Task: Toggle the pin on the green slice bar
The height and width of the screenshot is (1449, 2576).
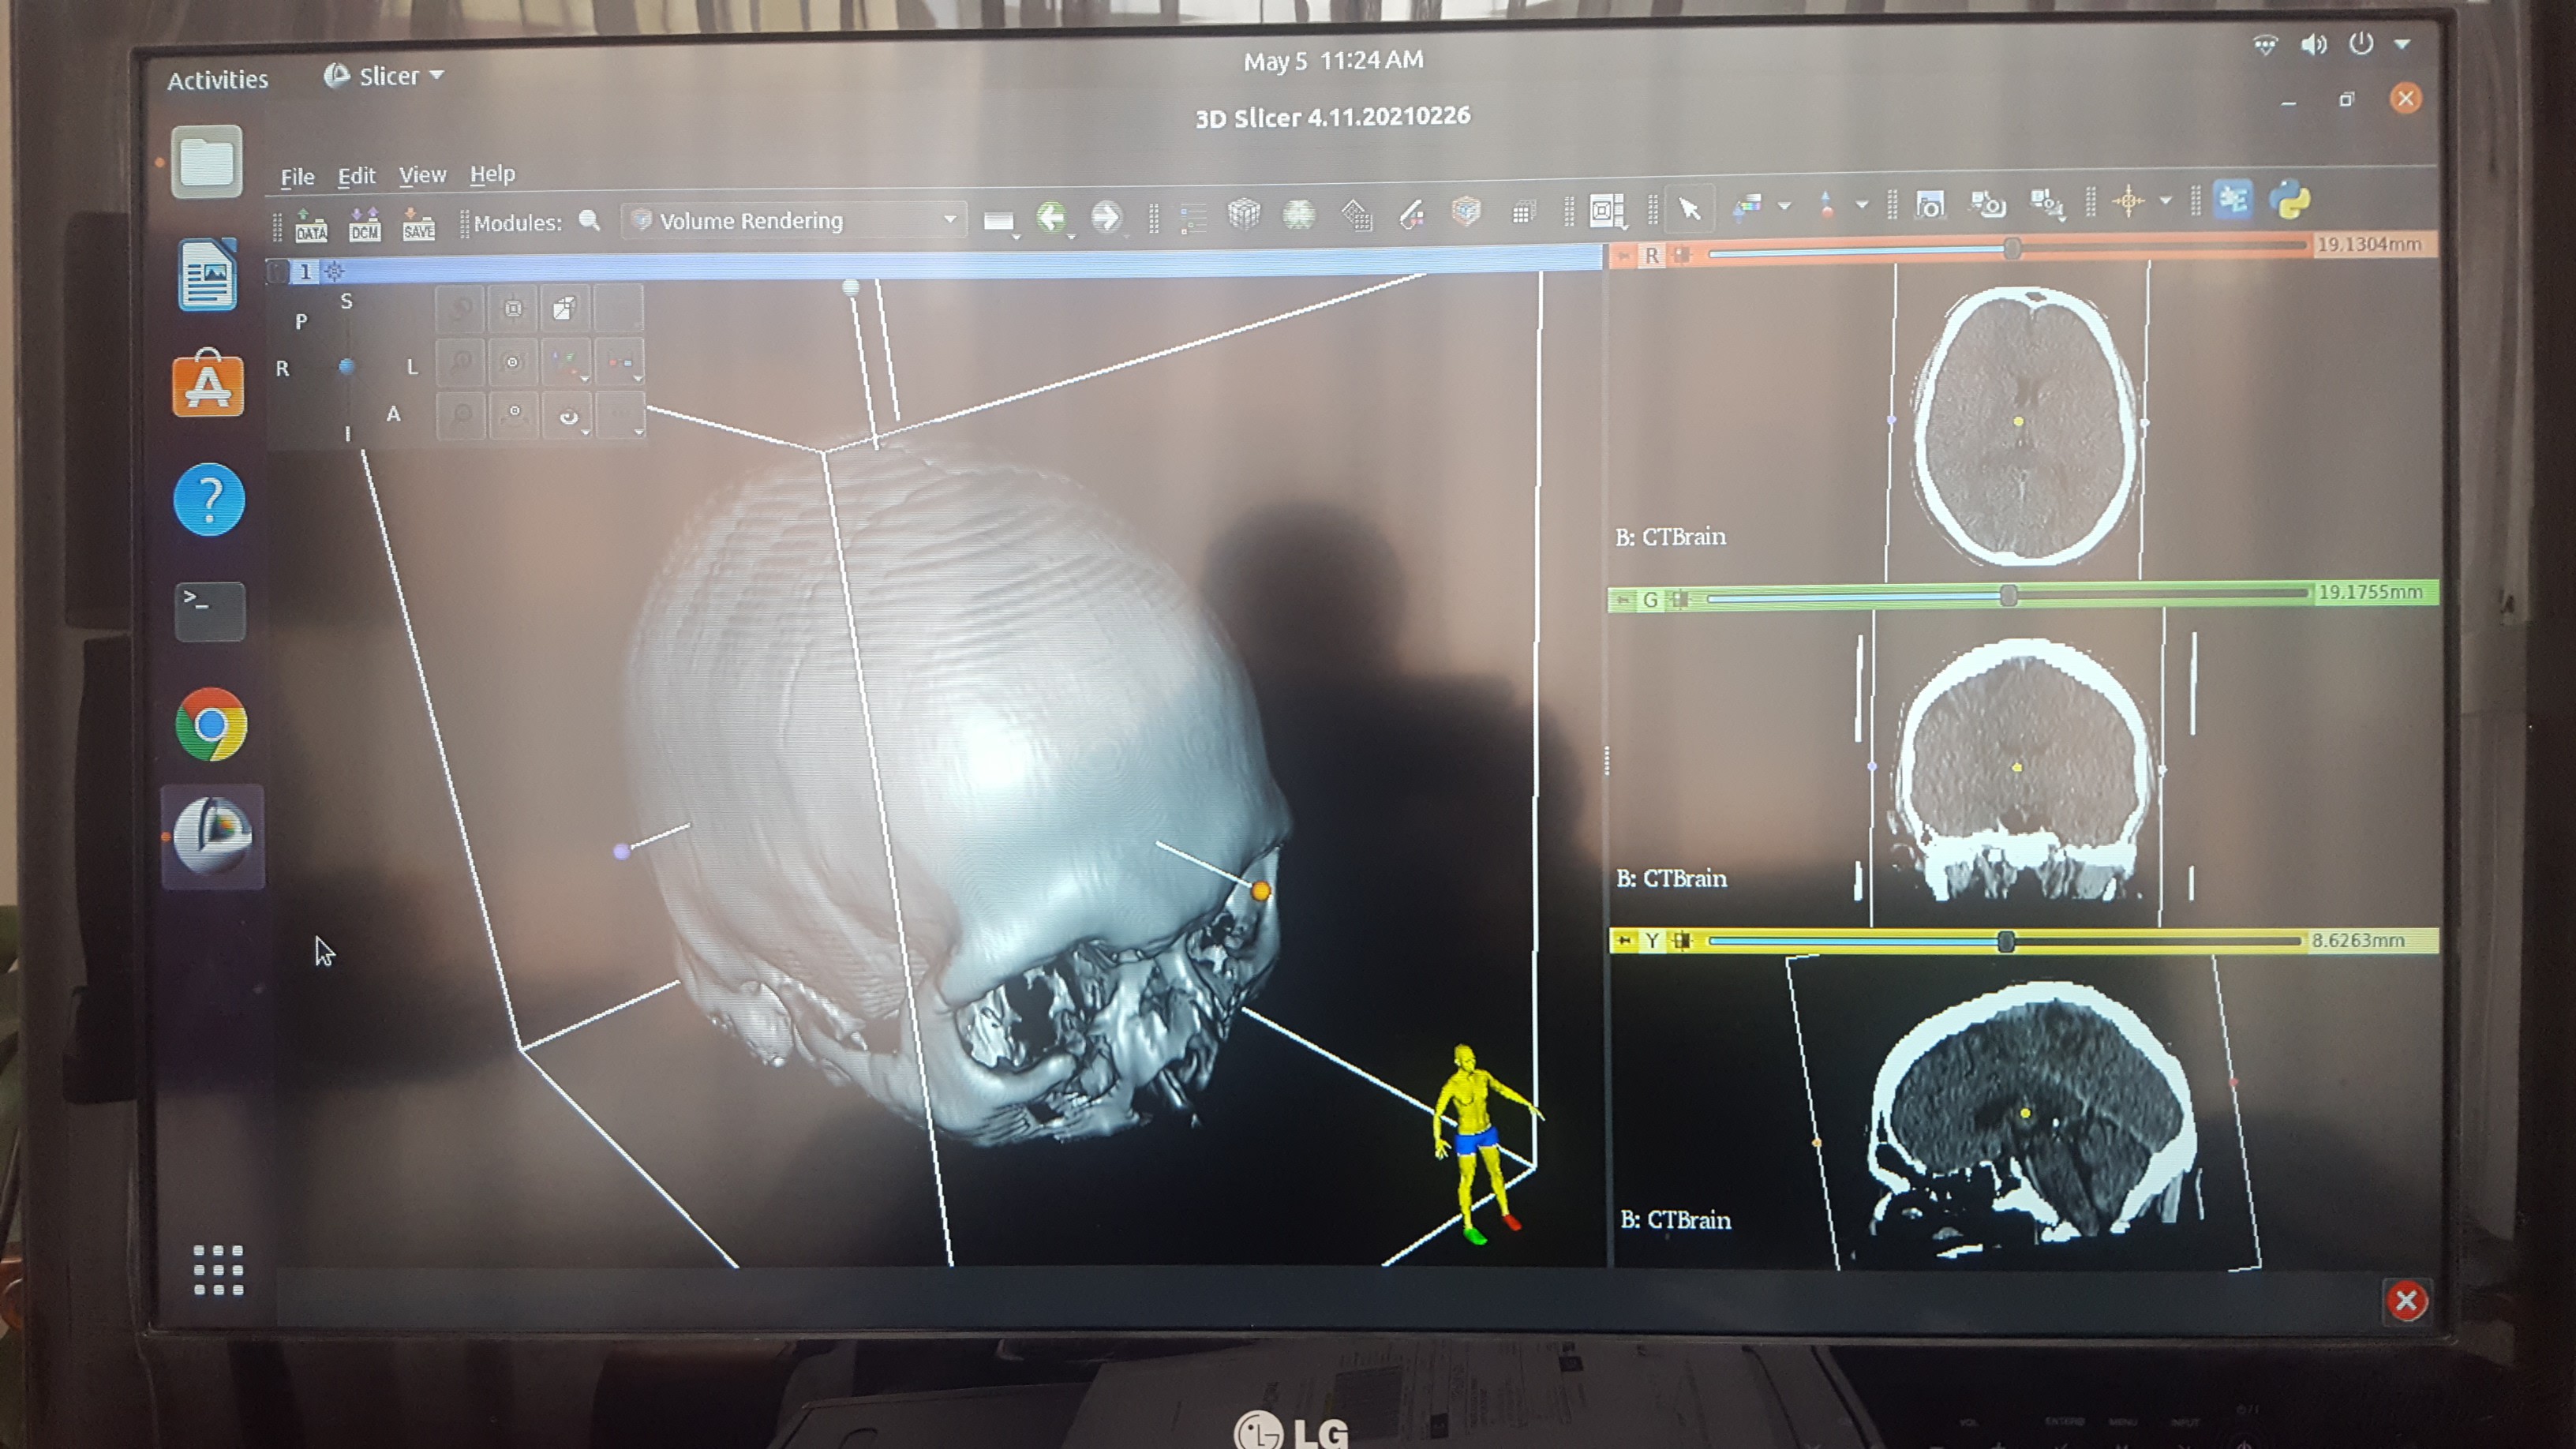Action: (1623, 600)
